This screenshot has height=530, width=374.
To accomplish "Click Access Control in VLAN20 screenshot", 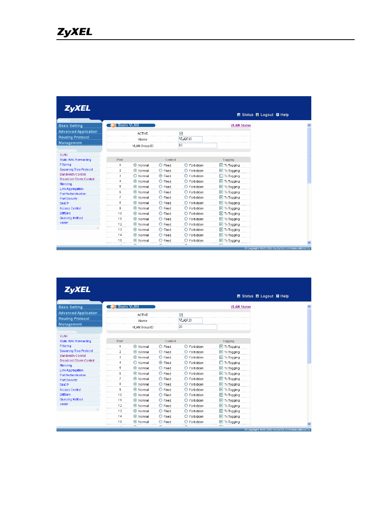I will coord(70,390).
